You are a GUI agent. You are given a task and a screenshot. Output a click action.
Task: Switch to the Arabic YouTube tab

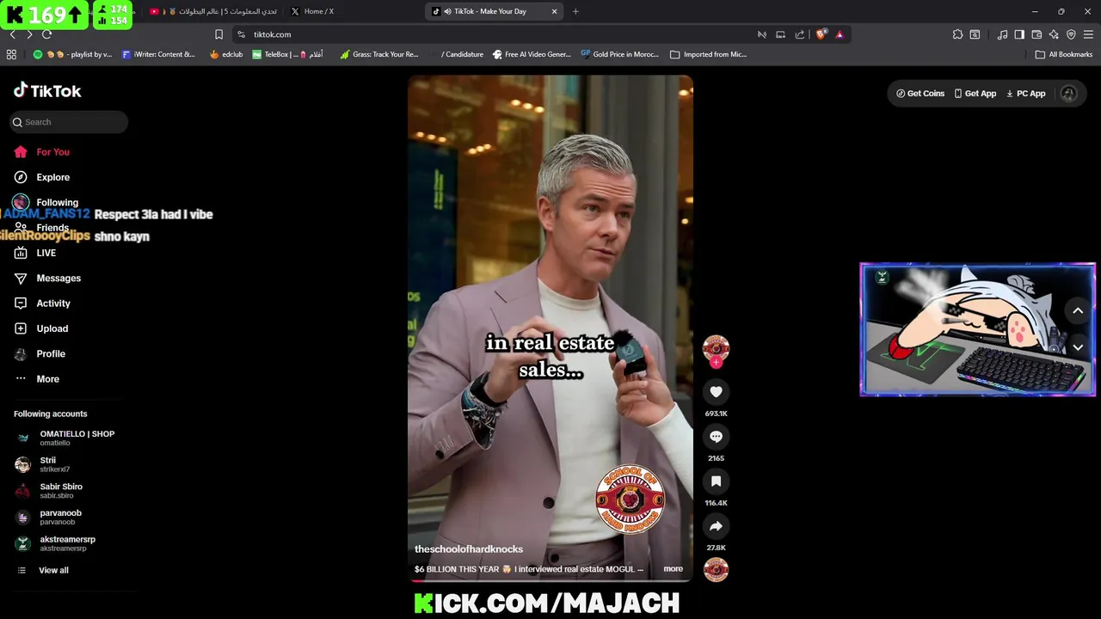pos(215,11)
